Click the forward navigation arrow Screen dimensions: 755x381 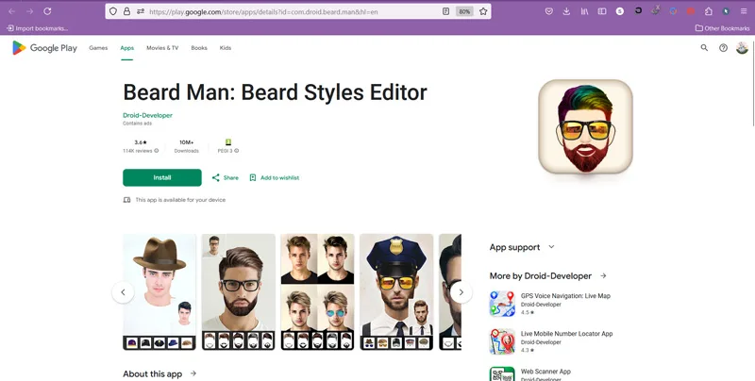pos(29,11)
